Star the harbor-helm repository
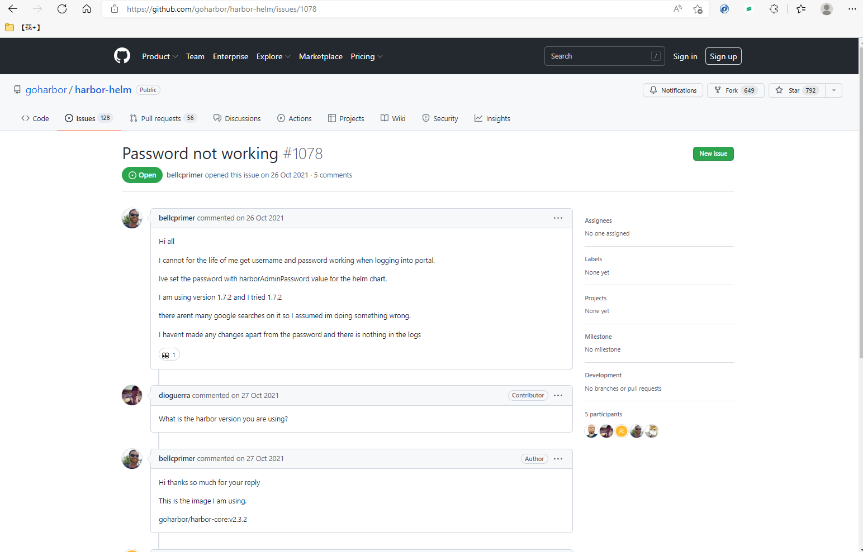 tap(797, 90)
